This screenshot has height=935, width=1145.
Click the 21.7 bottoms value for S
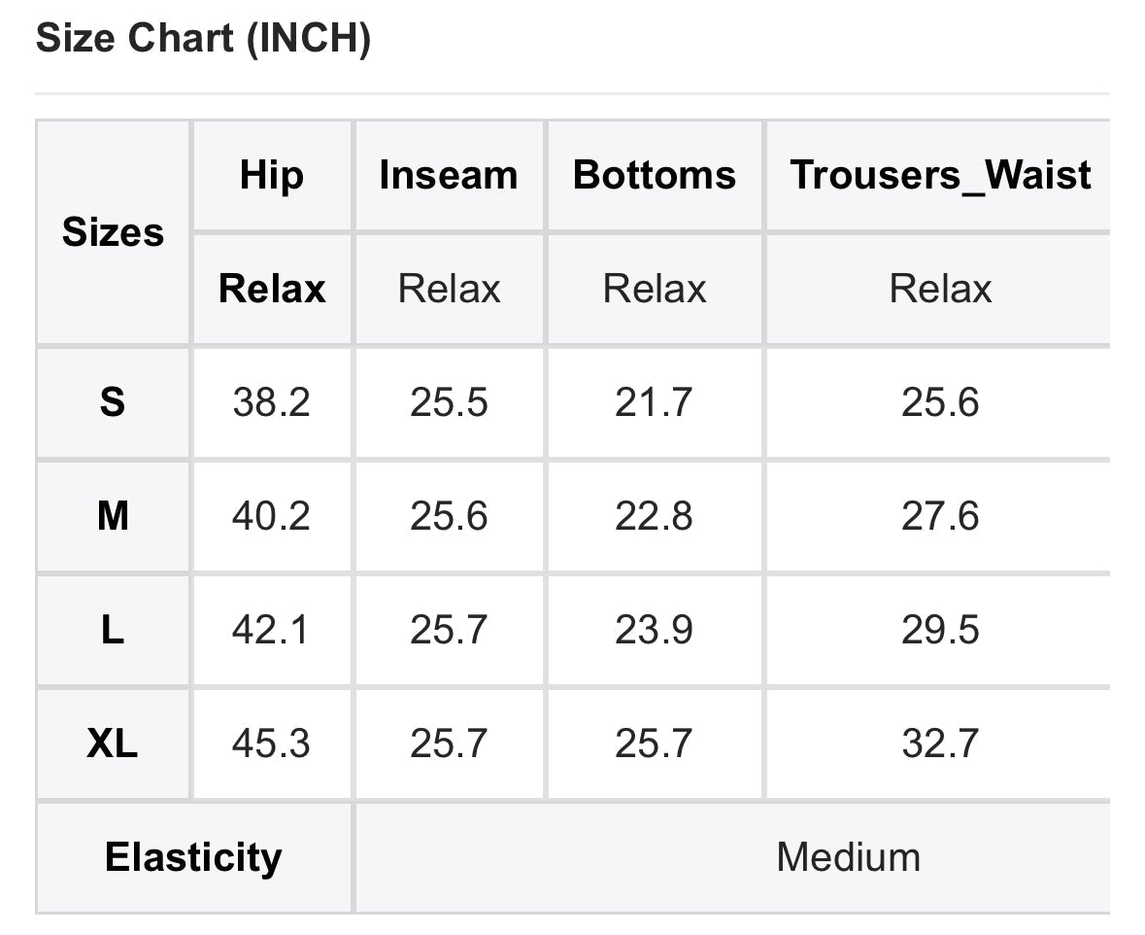tap(654, 401)
